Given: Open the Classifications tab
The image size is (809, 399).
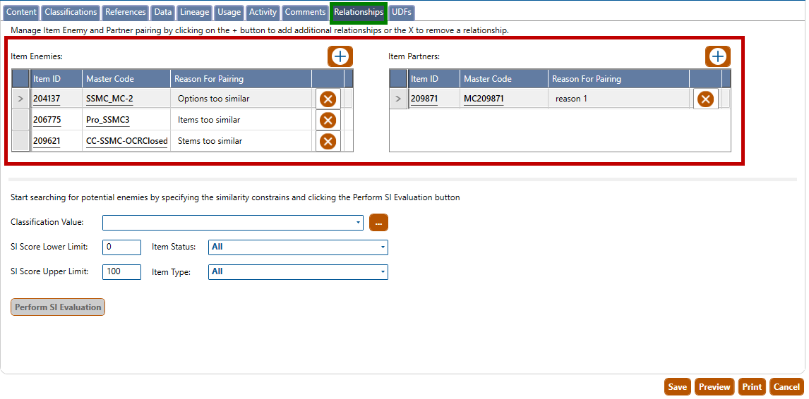Looking at the screenshot, I should 71,12.
